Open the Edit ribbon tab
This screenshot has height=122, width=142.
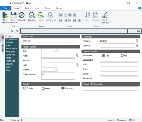[x=27, y=8]
